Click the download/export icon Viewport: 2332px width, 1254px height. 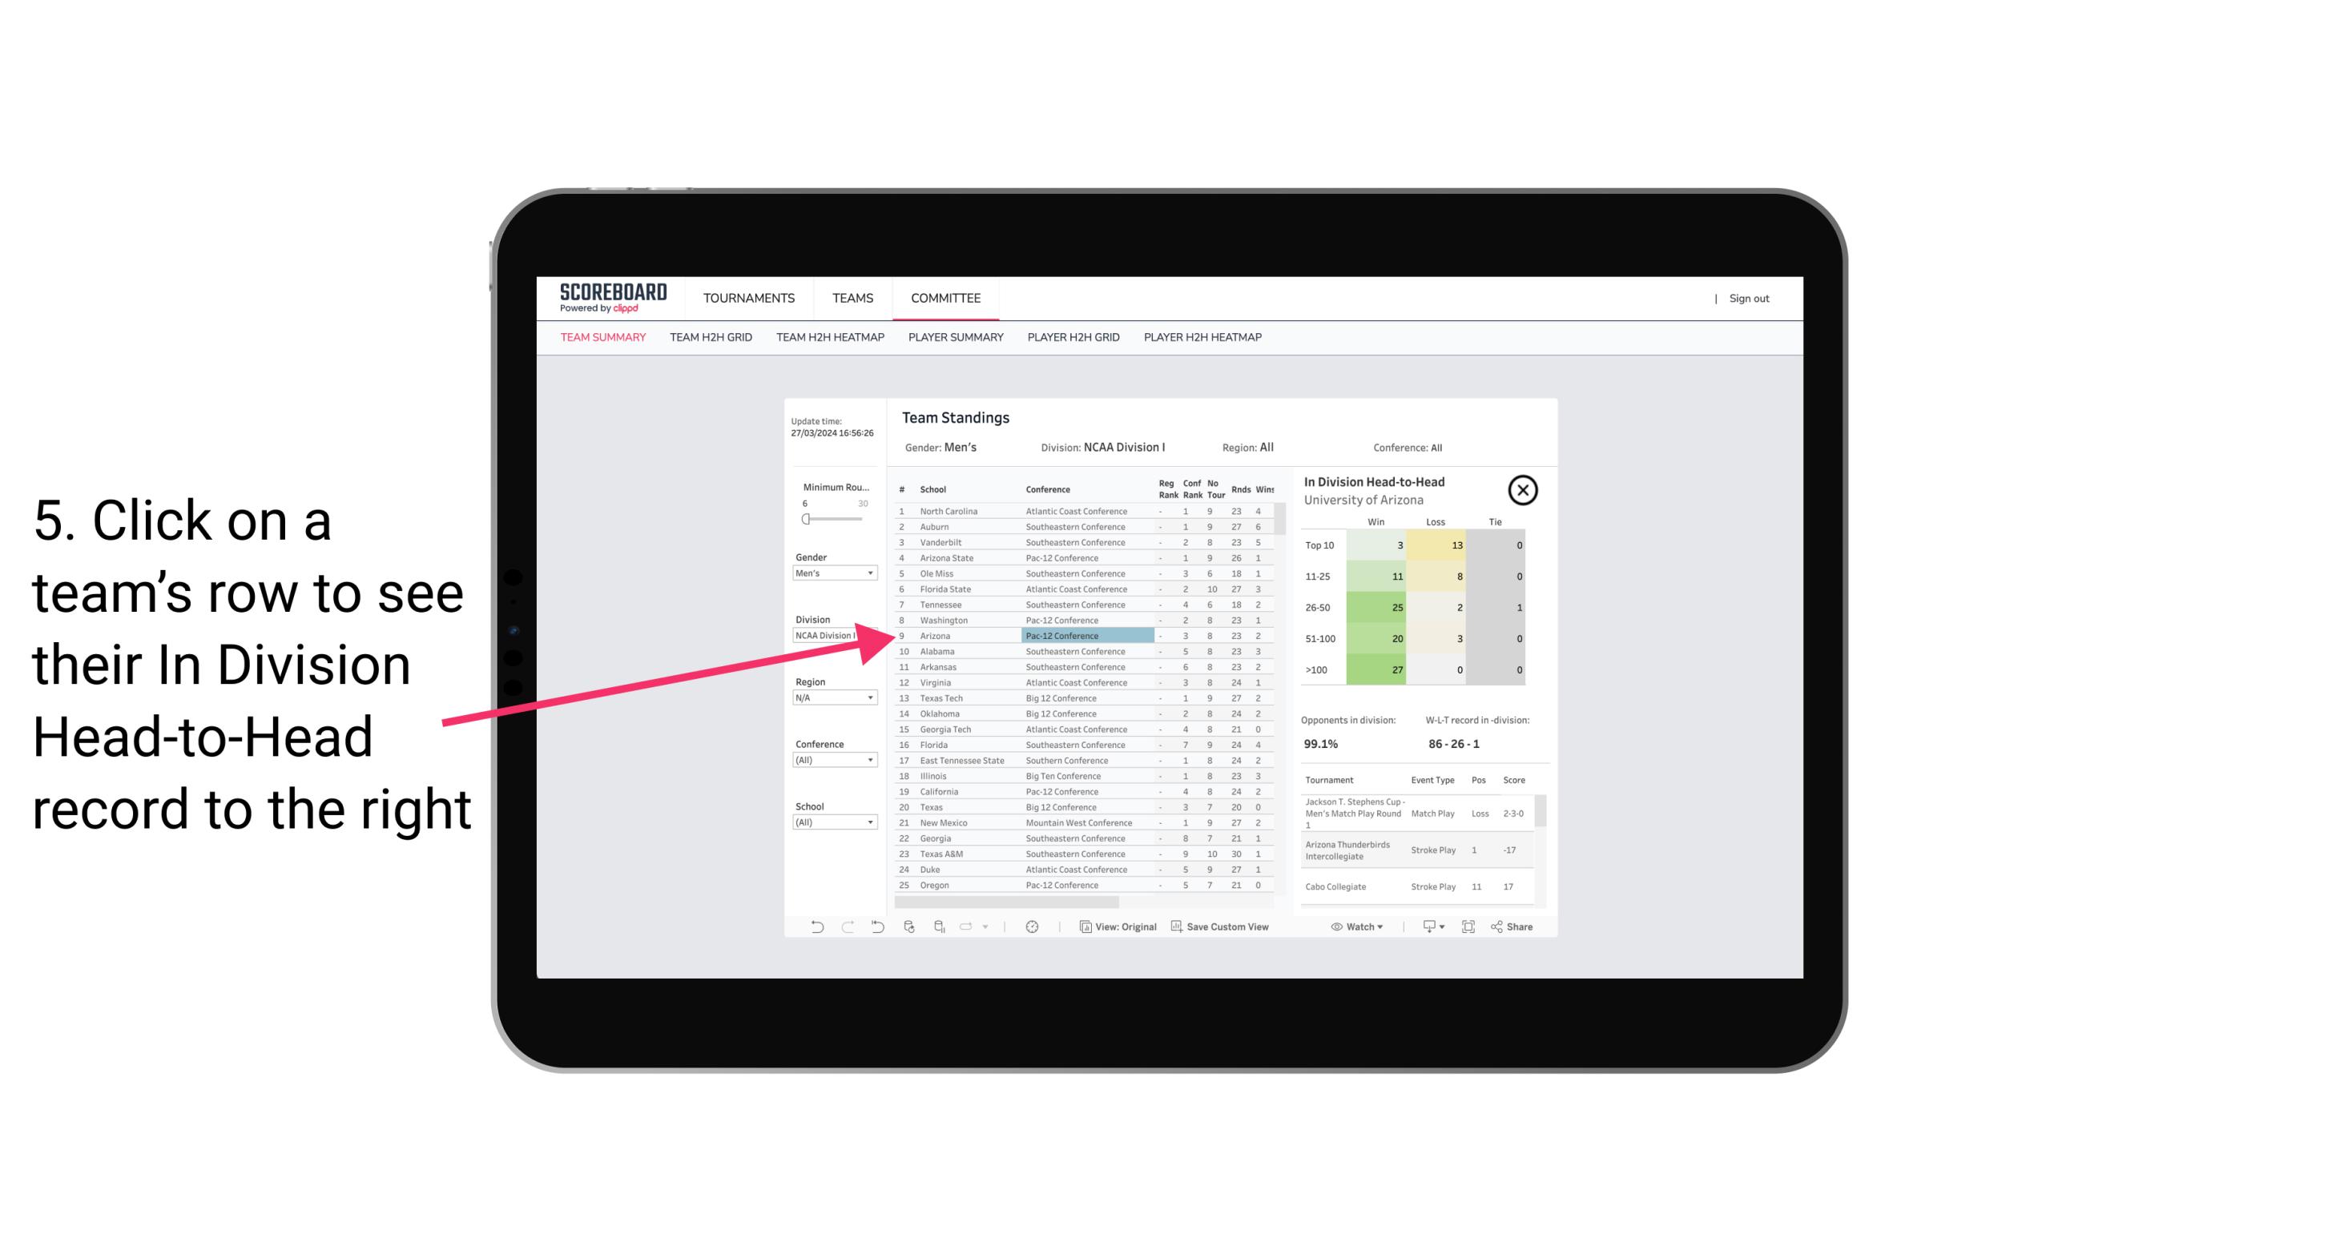tap(1425, 928)
